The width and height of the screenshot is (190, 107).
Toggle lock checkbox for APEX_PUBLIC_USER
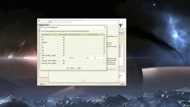point(64,56)
